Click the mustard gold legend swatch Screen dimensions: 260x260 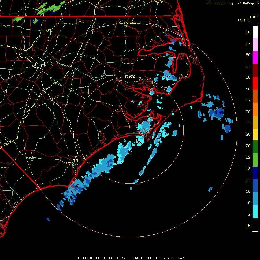tap(255, 122)
